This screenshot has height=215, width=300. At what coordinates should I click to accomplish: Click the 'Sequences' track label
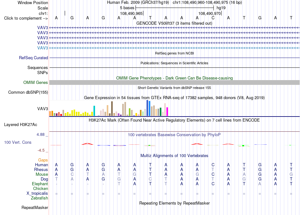(x=38, y=67)
